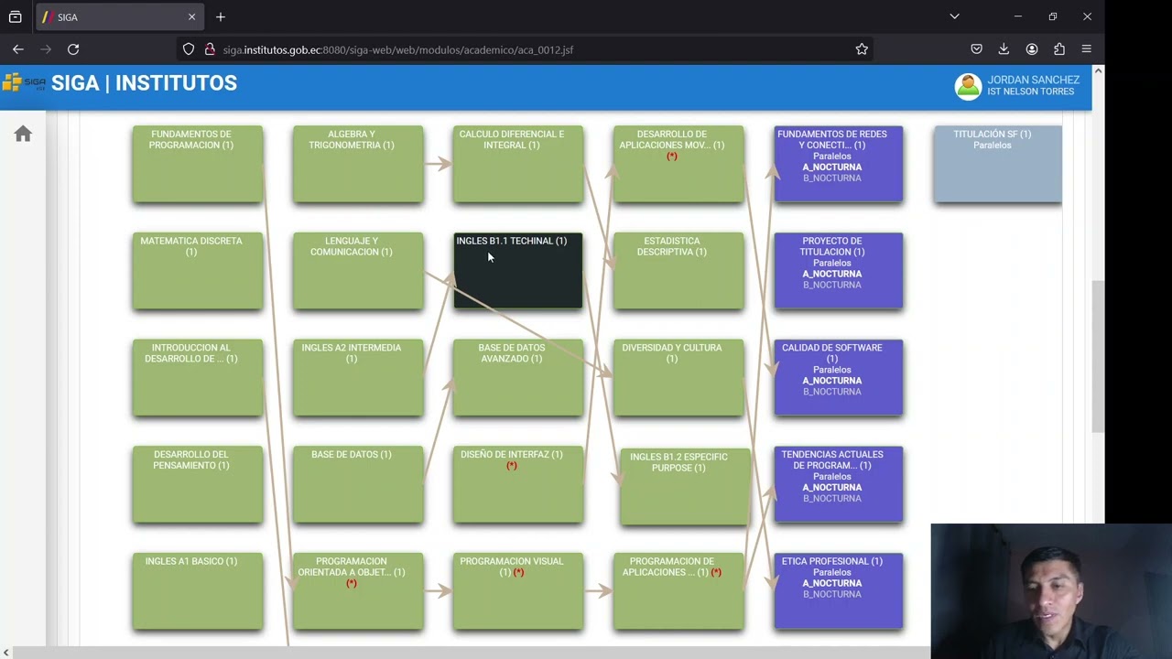Image resolution: width=1172 pixels, height=659 pixels.
Task: Select the Etica Profesional subject box
Action: coord(839,591)
